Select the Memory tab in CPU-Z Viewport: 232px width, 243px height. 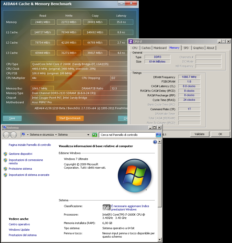coord(174,48)
